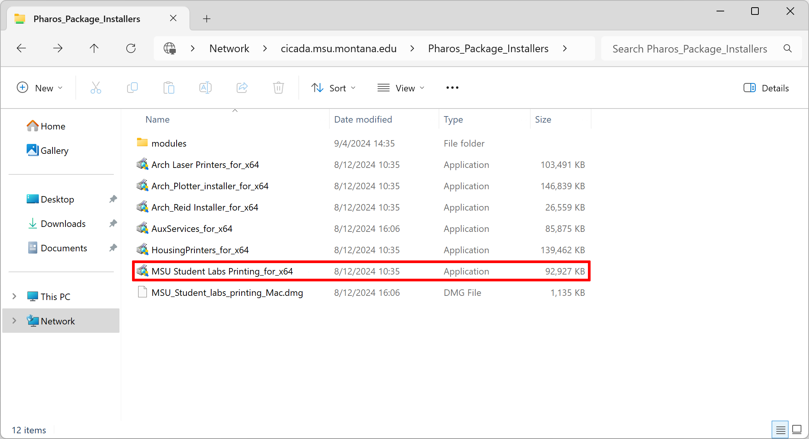The image size is (809, 439).
Task: Select the Pharos_Package_Installers tab
Action: pyautogui.click(x=86, y=18)
